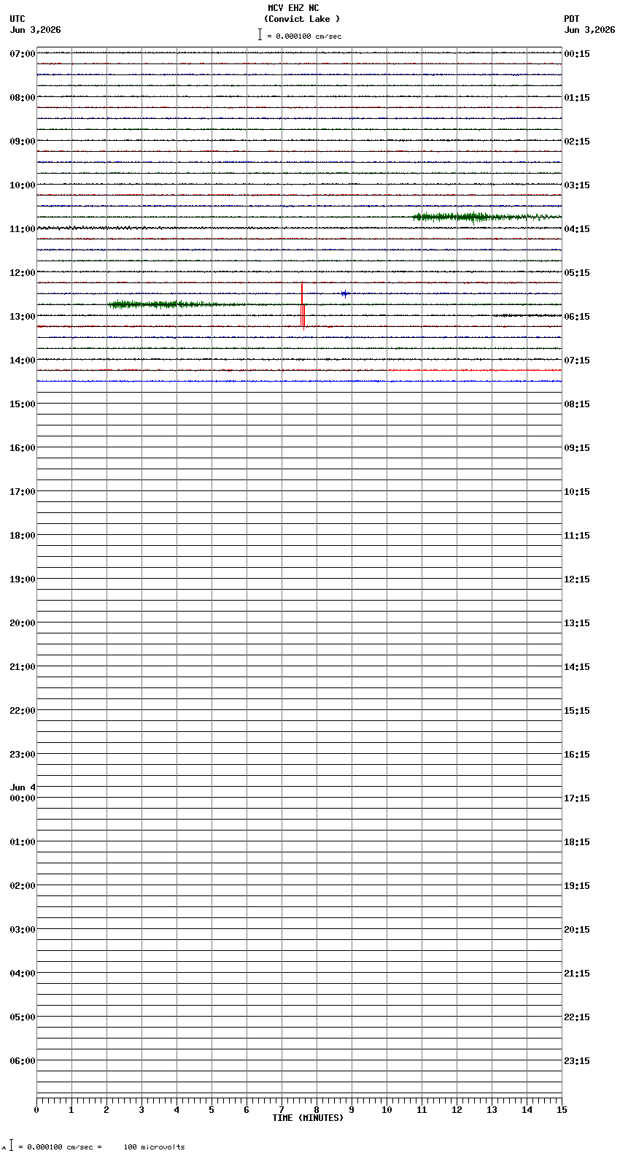Screen dimensions: 620x1156
Task: Click the 'PDT' header label
Action: point(571,19)
